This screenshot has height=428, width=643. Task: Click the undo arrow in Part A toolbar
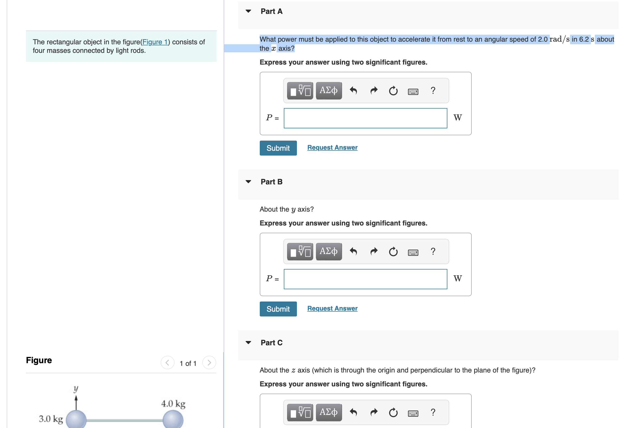click(353, 91)
